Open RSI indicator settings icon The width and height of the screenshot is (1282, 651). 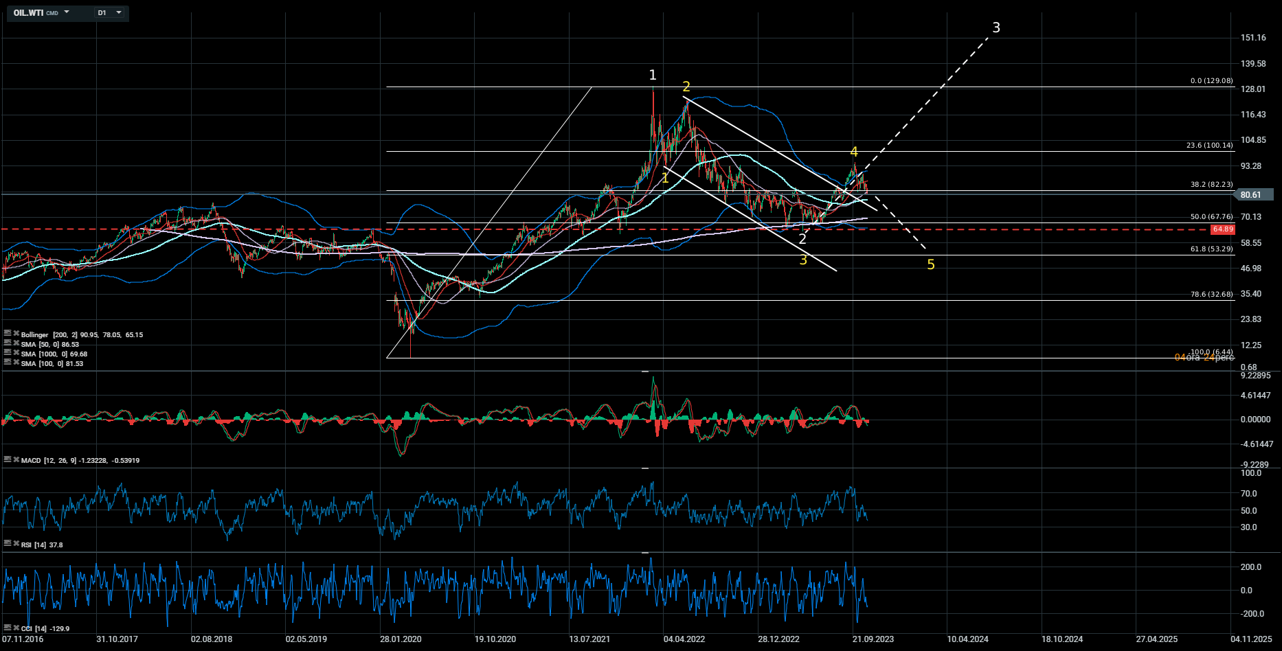(7, 544)
